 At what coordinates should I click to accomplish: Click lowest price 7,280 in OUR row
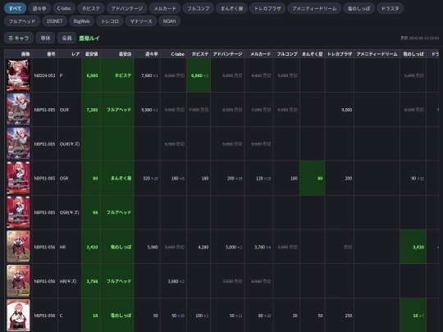[92, 110]
